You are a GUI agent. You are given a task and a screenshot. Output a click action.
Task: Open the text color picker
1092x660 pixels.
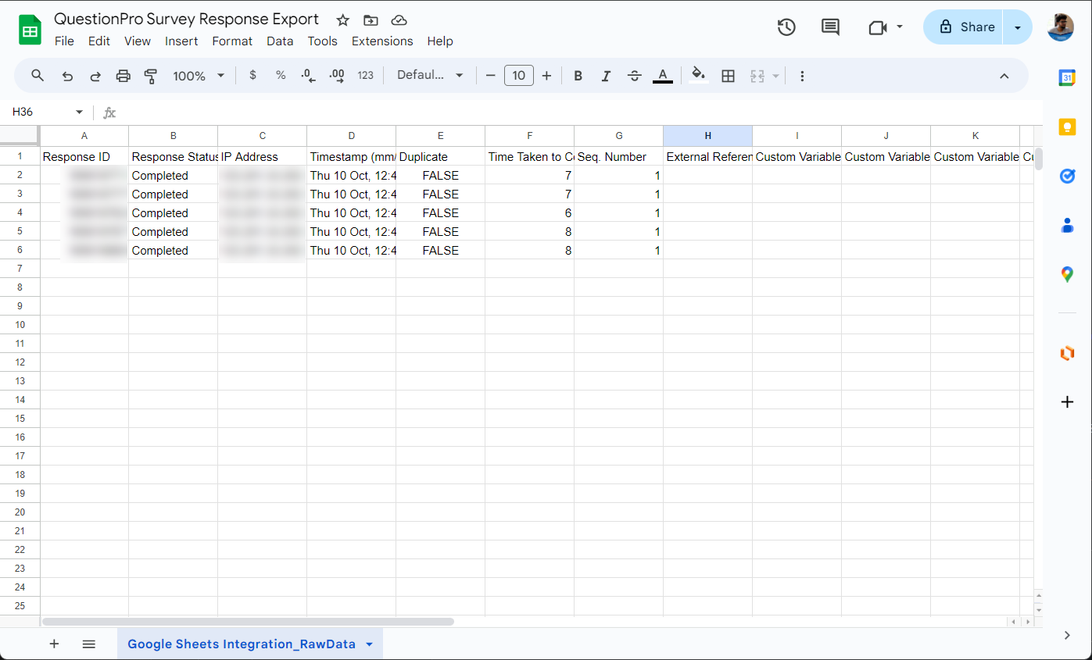[x=663, y=76]
